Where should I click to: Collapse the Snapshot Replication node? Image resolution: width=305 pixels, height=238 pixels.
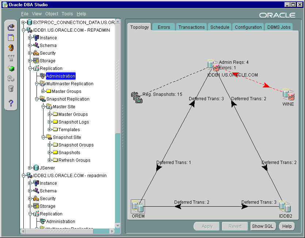[37, 99]
